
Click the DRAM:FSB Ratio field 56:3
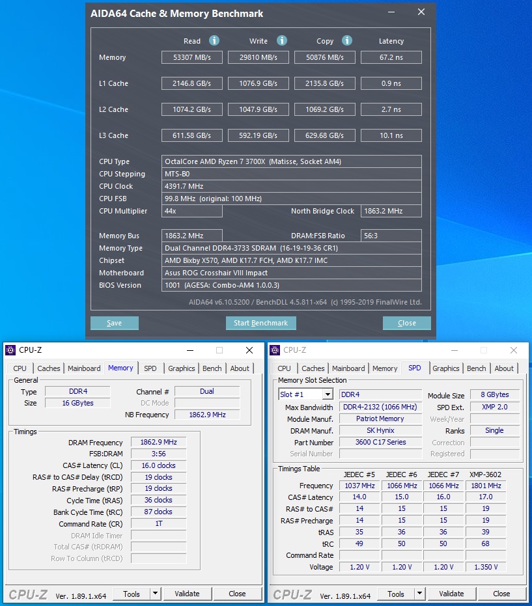(x=391, y=236)
